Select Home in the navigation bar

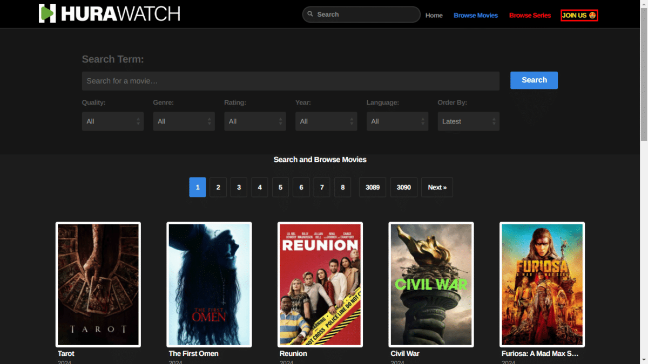pyautogui.click(x=434, y=15)
